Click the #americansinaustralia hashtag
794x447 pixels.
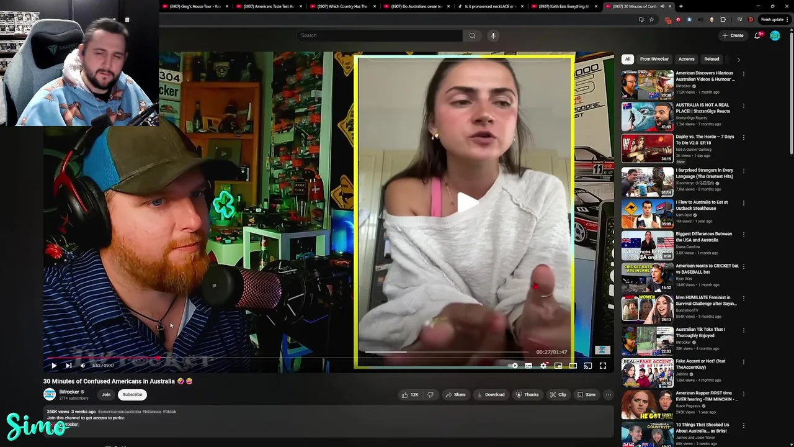[x=119, y=412]
